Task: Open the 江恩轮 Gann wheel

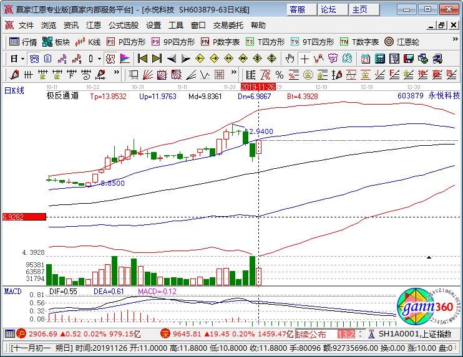Action: [x=402, y=42]
